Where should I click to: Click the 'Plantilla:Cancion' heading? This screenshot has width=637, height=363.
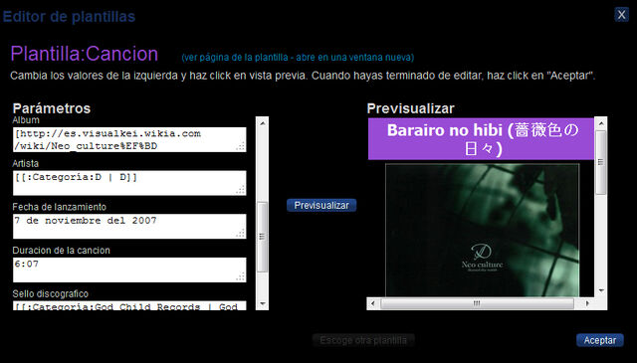(x=84, y=54)
